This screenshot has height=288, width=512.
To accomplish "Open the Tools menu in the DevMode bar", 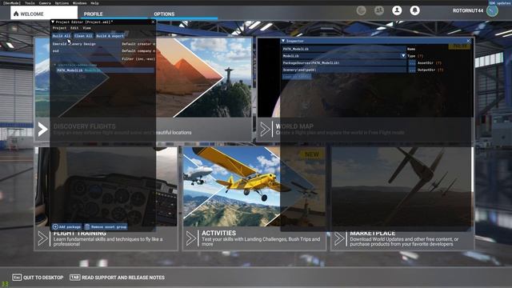I will (x=30, y=3).
